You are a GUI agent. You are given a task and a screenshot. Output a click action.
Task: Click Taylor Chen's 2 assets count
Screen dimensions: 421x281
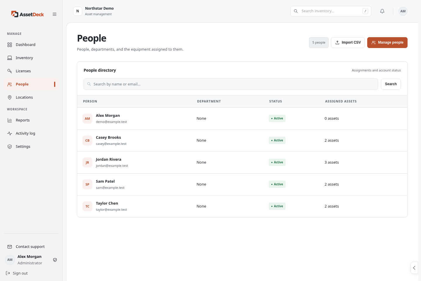pyautogui.click(x=332, y=206)
